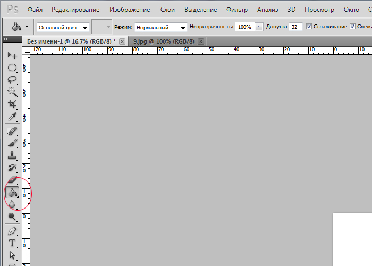The height and width of the screenshot is (266, 372).
Task: Close the Без имени-1 document tab
Action: (x=122, y=42)
